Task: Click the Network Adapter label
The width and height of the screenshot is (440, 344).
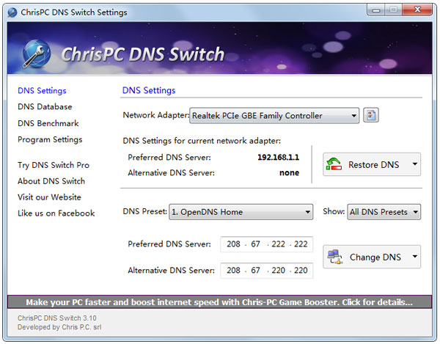Action: pyautogui.click(x=156, y=115)
